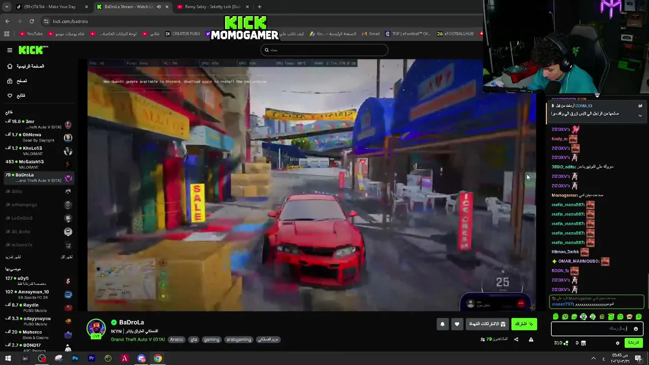Open Maherco recommended channel
Image resolution: width=649 pixels, height=365 pixels.
coord(39,335)
